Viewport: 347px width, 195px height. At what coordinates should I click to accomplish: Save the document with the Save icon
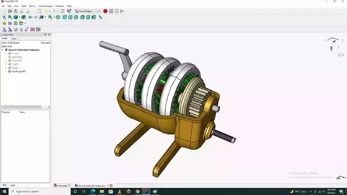pyautogui.click(x=16, y=11)
